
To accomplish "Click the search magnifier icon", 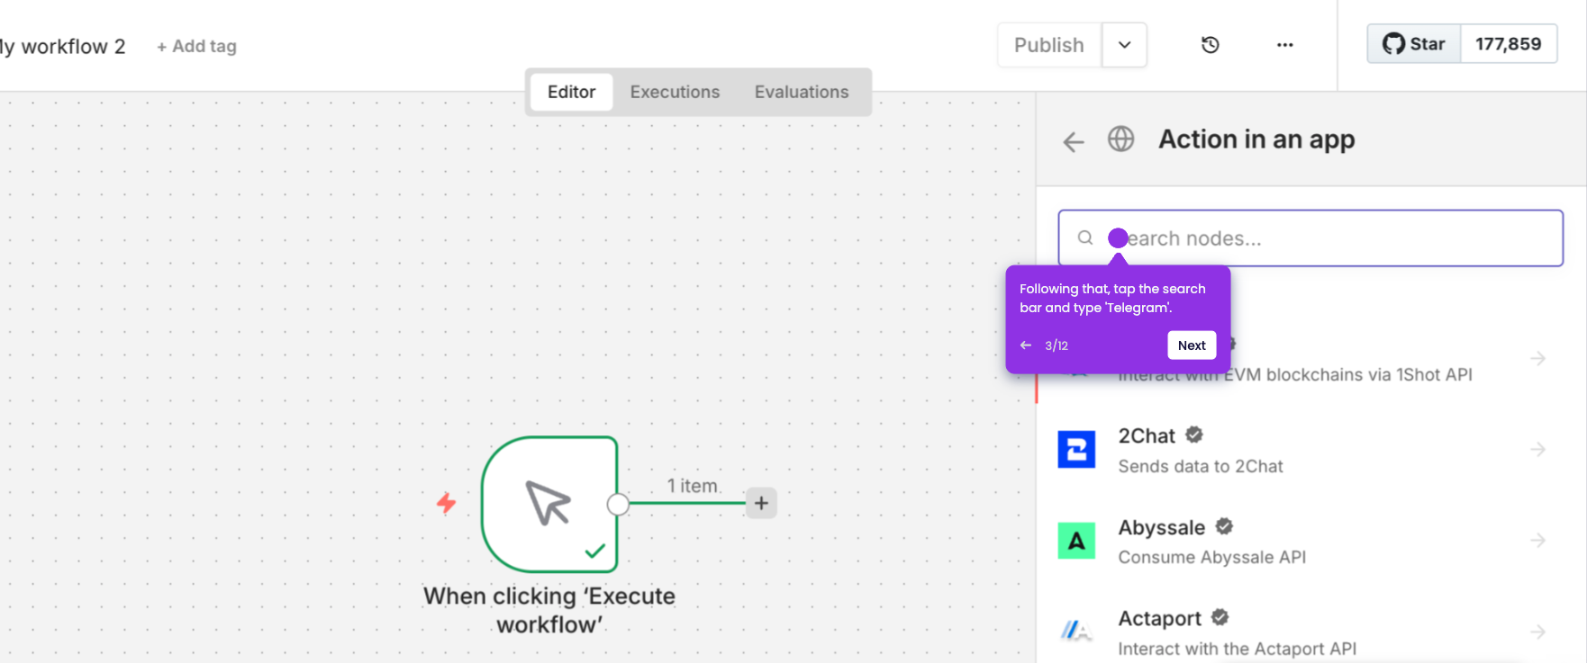I will coord(1085,237).
